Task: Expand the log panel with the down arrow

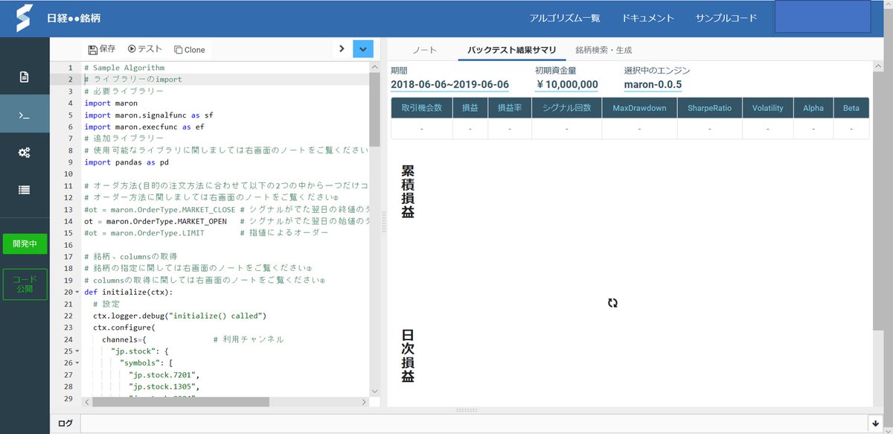Action: tap(875, 424)
